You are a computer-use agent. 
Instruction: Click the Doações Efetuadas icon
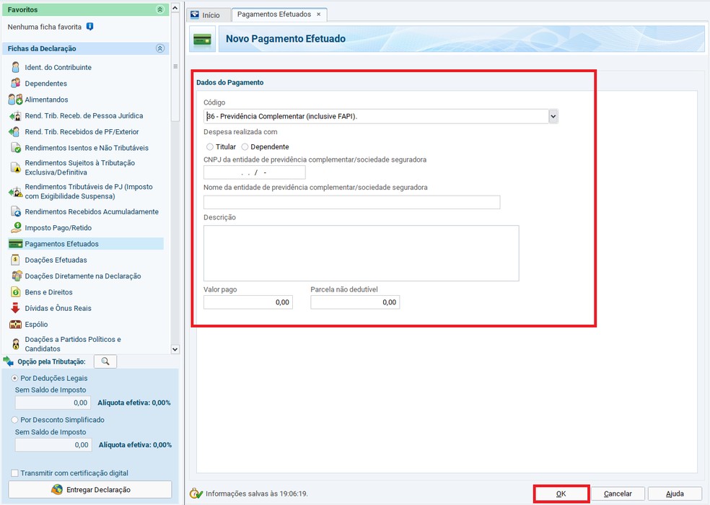click(15, 260)
